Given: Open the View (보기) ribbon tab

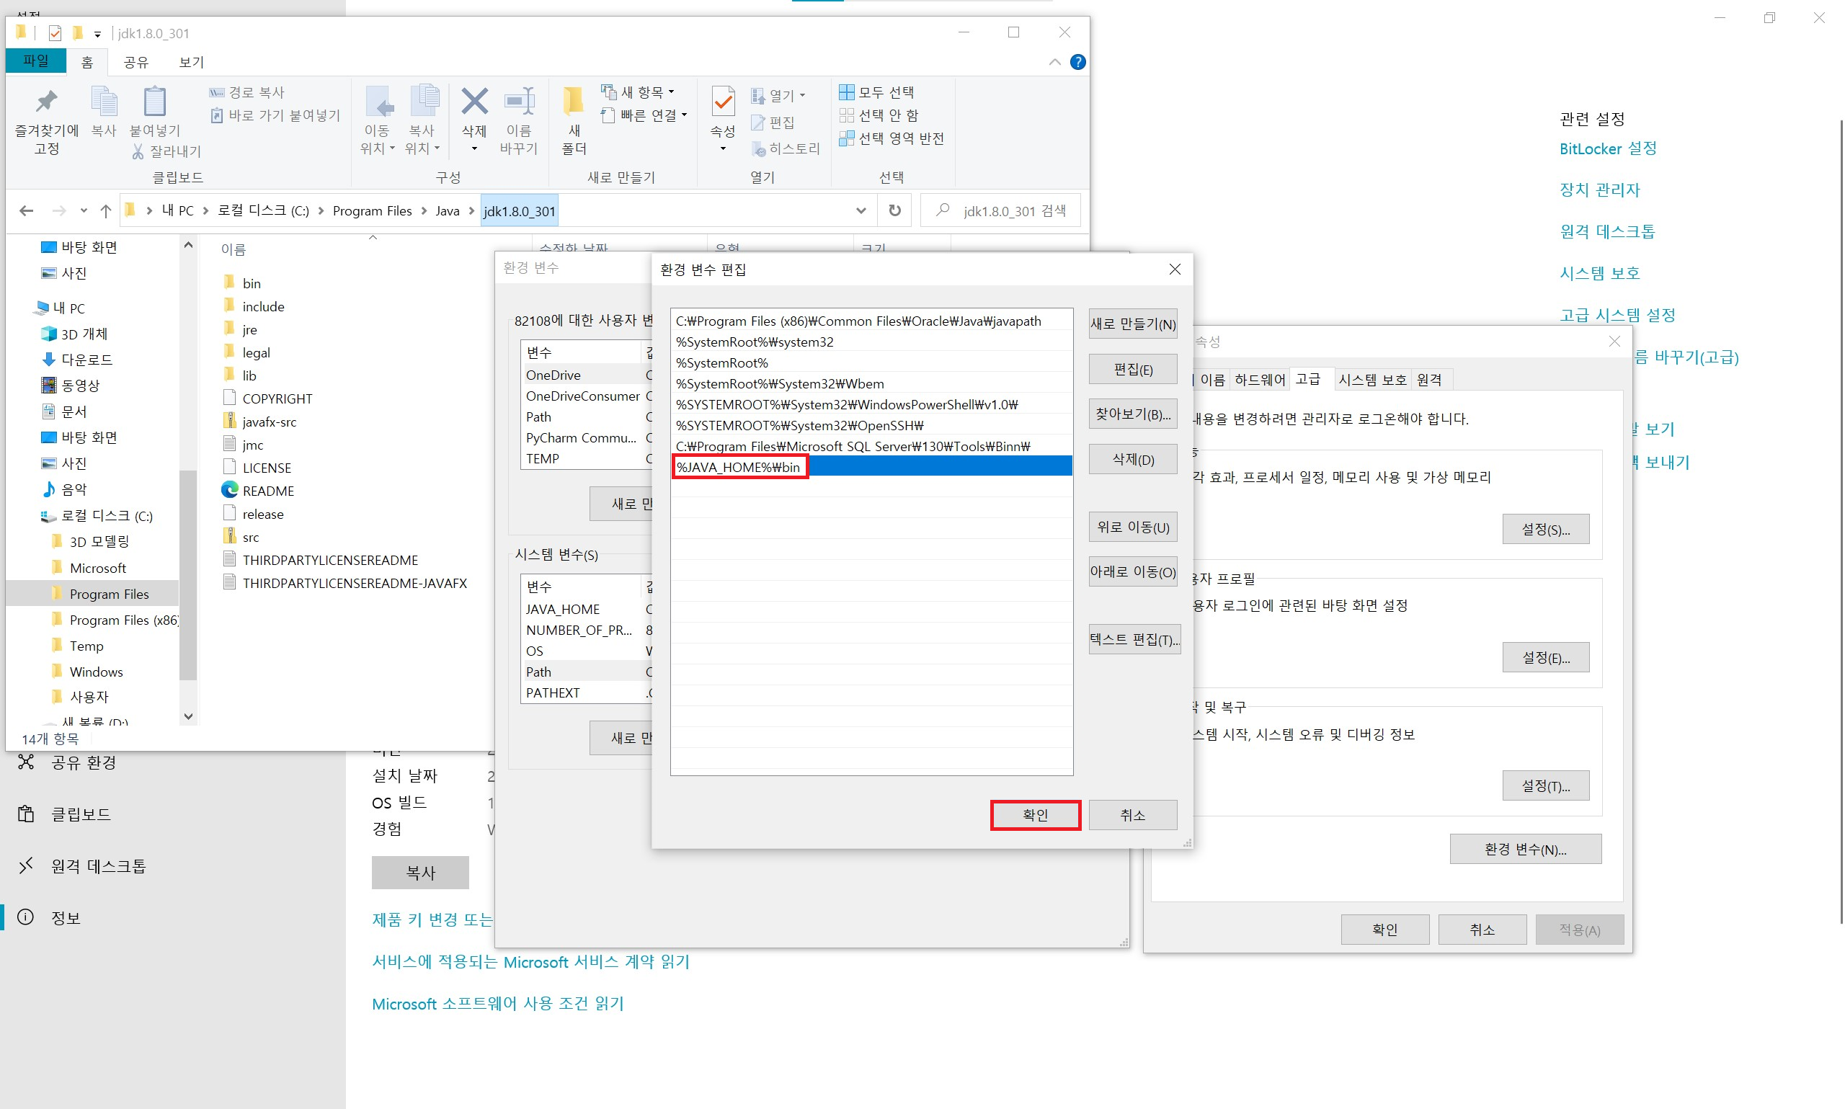Looking at the screenshot, I should [191, 62].
